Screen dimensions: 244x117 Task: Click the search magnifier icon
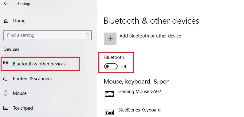click(87, 35)
